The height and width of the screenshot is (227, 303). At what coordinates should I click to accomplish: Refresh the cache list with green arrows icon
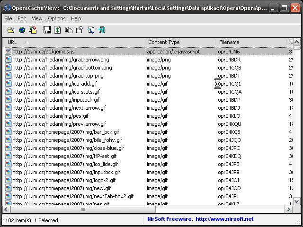58,30
